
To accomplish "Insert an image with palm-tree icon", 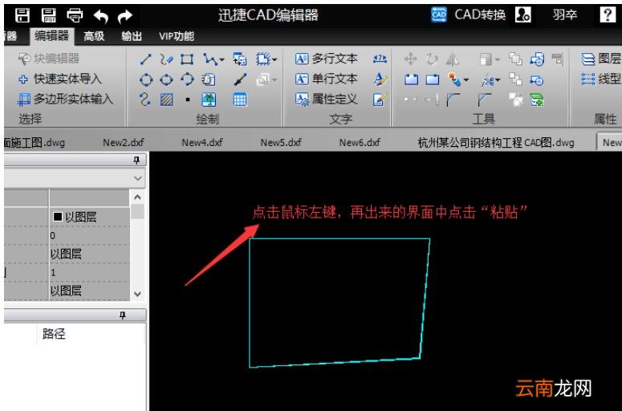I will pos(209,100).
